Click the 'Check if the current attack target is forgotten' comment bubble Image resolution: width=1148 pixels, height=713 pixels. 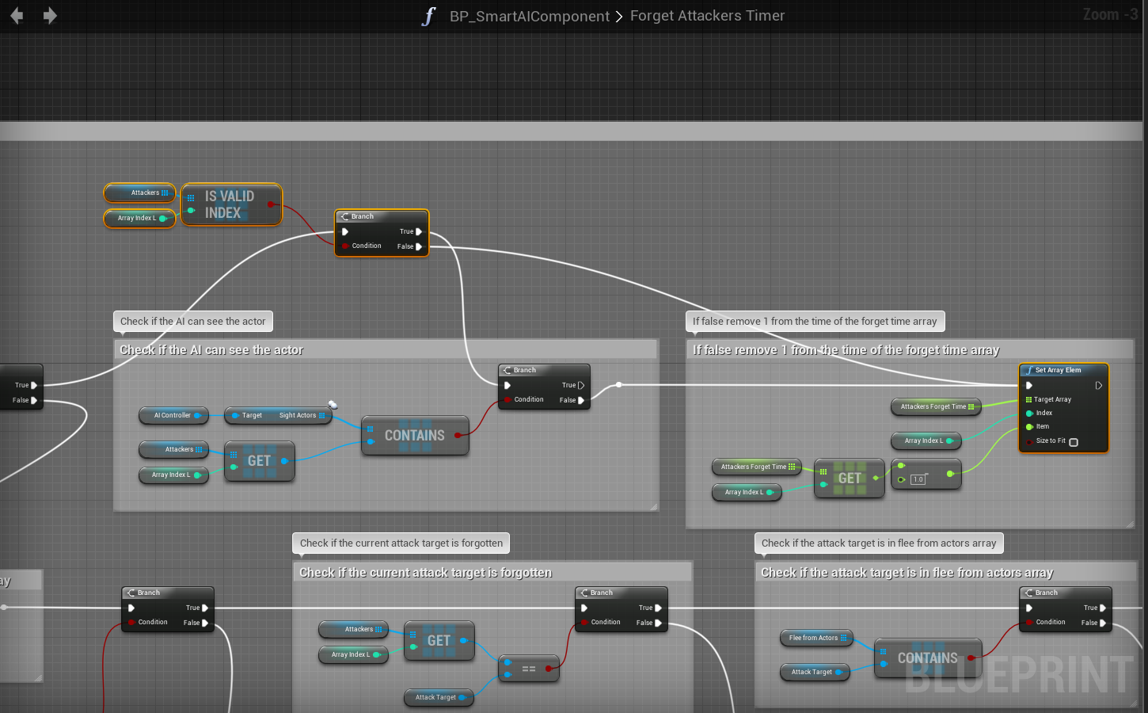(x=401, y=543)
